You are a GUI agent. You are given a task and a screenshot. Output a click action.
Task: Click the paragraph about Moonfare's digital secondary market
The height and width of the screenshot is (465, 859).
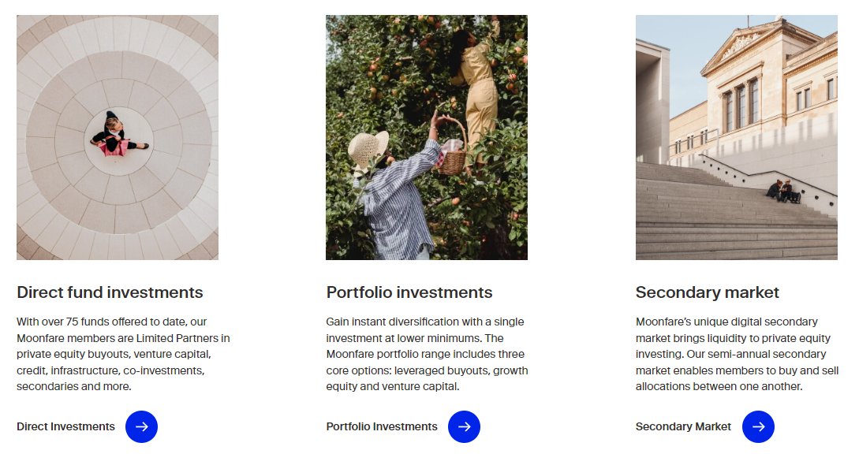[737, 354]
